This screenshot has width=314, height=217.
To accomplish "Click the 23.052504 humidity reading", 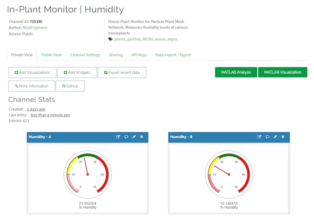I will click(x=87, y=203).
